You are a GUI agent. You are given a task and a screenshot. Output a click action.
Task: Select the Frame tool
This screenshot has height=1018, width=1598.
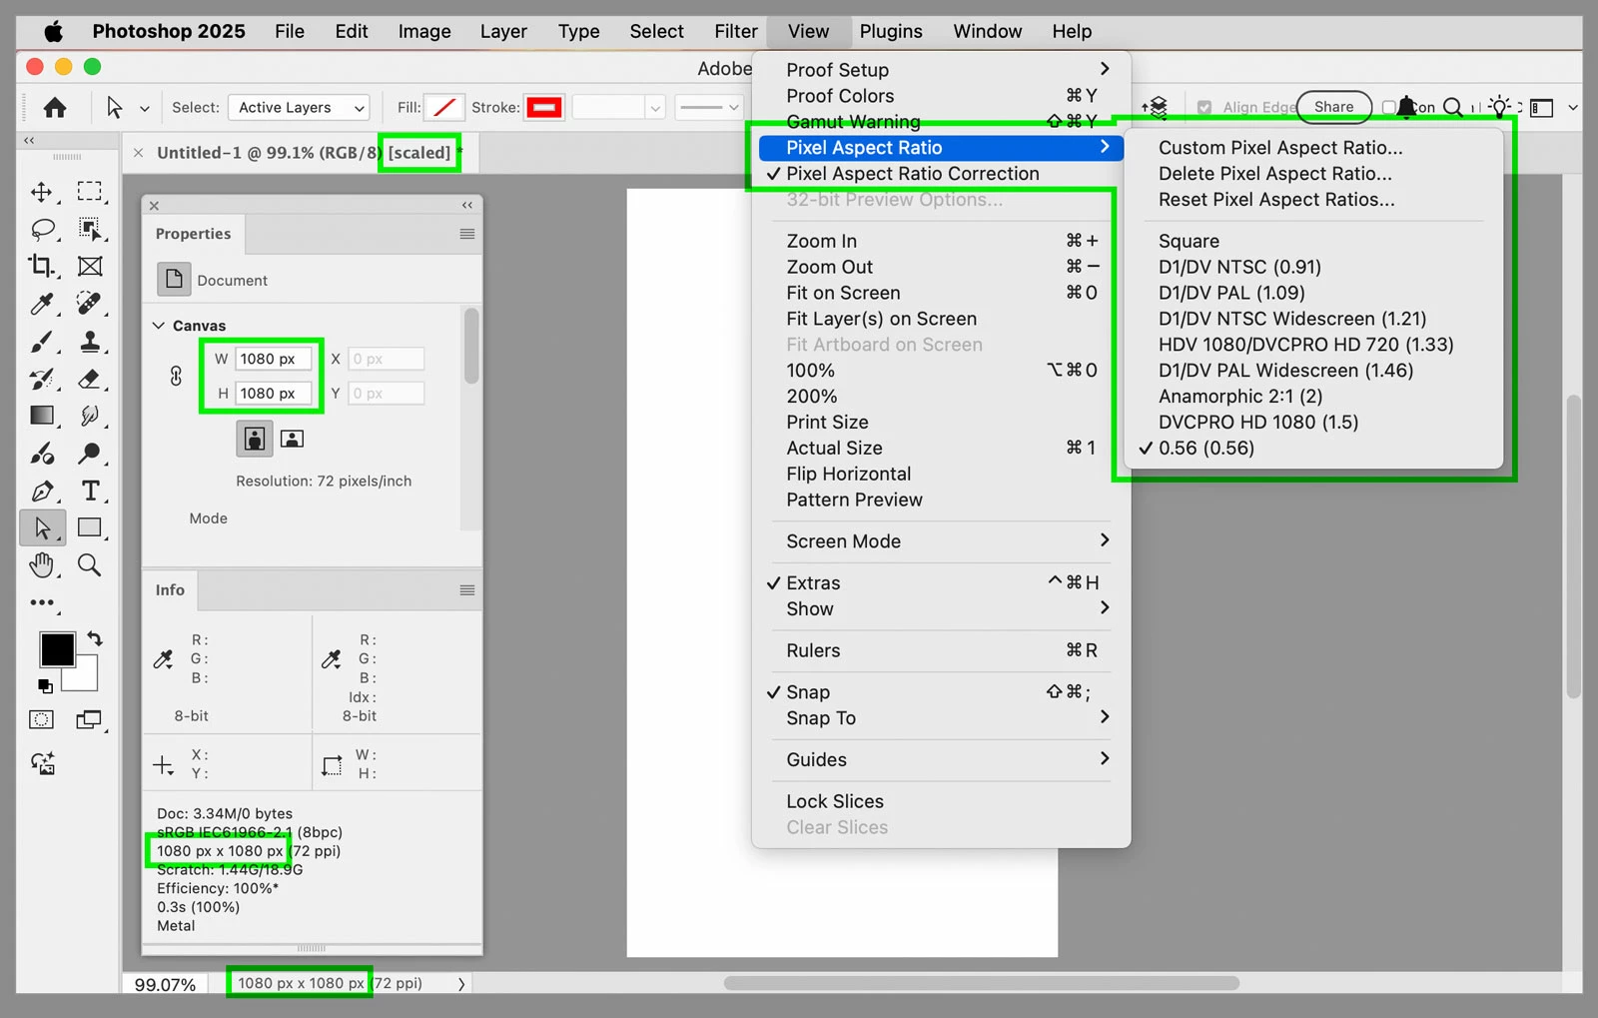tap(90, 267)
